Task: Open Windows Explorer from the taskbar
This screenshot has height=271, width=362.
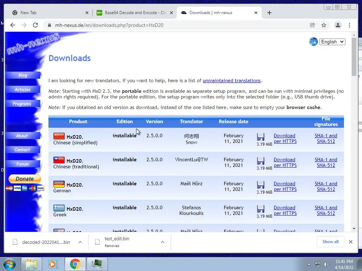Action: click(x=31, y=264)
